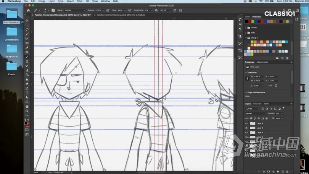Collapse the Transform section
Viewport: 309px width, 174px height.
246,73
